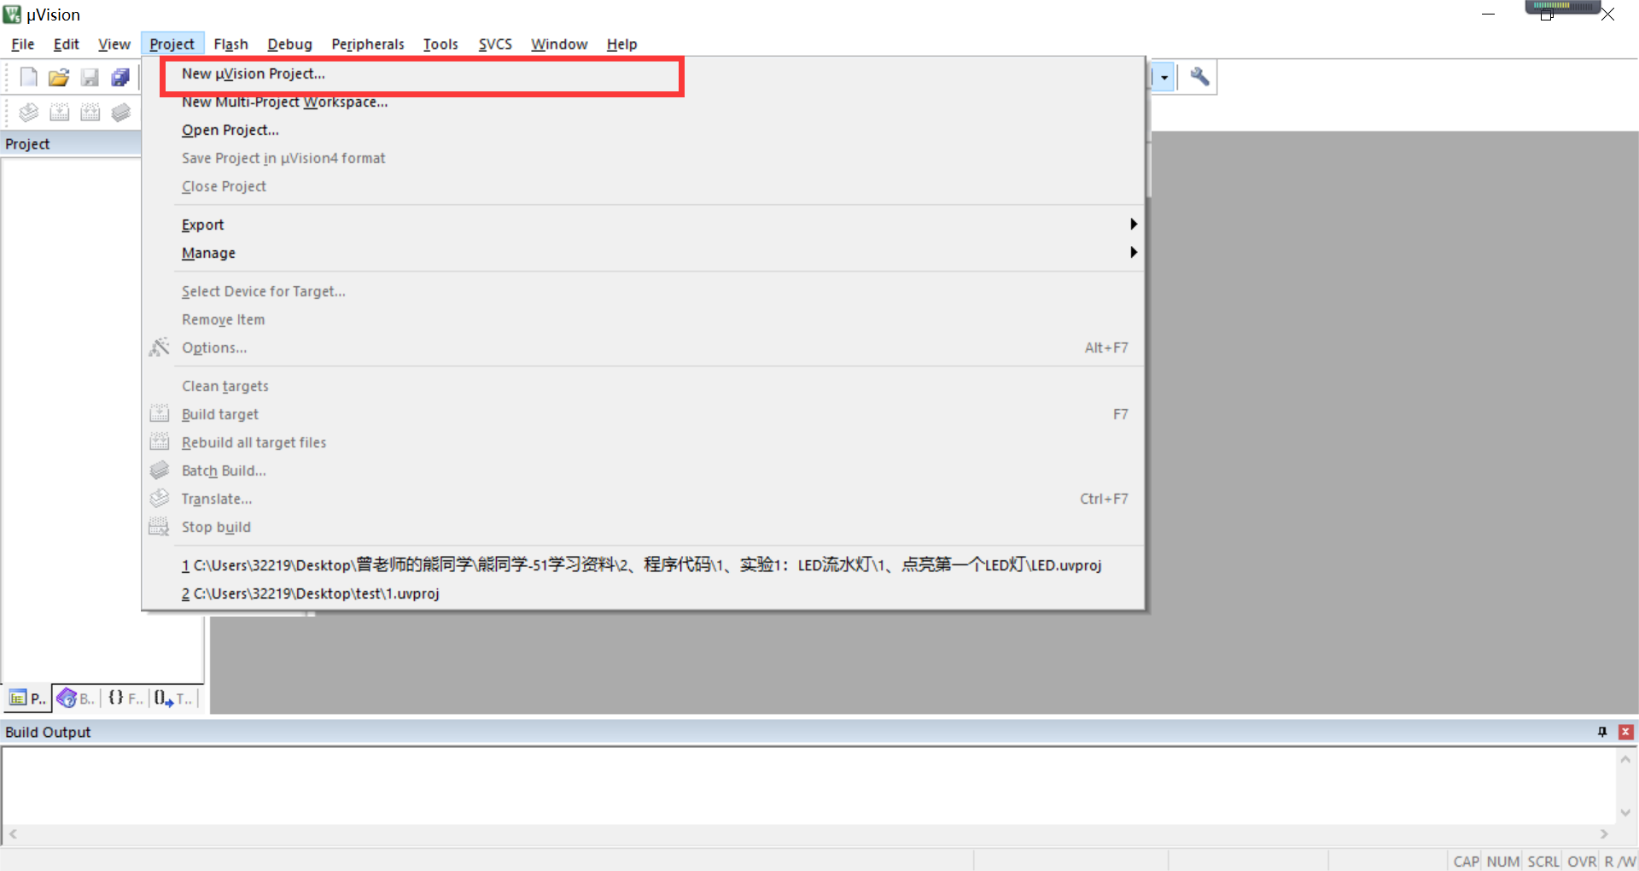
Task: Click the Build target toolbar icon
Action: click(x=60, y=112)
